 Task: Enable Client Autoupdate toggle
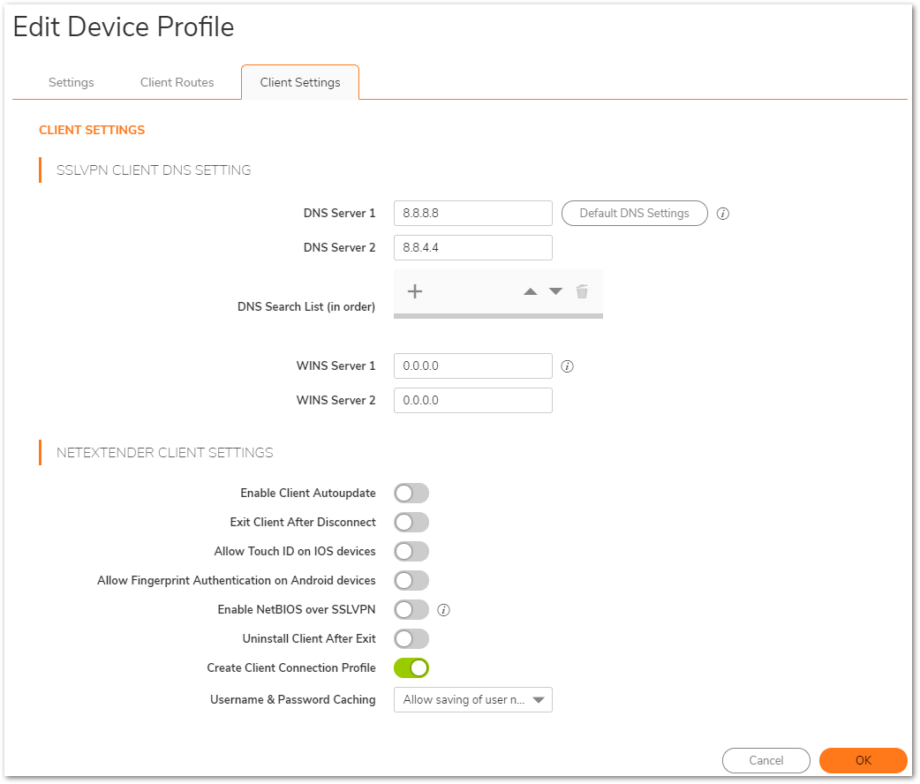pyautogui.click(x=411, y=494)
